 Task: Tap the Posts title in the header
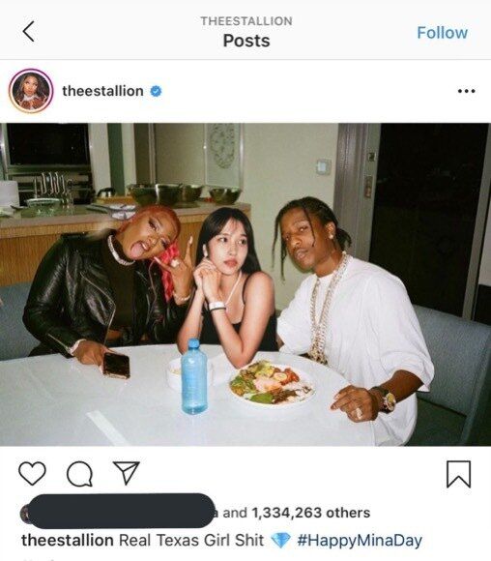[246, 41]
